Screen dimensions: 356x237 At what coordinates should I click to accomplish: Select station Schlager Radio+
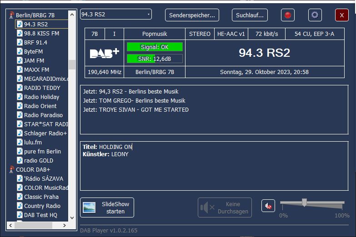tap(45, 133)
